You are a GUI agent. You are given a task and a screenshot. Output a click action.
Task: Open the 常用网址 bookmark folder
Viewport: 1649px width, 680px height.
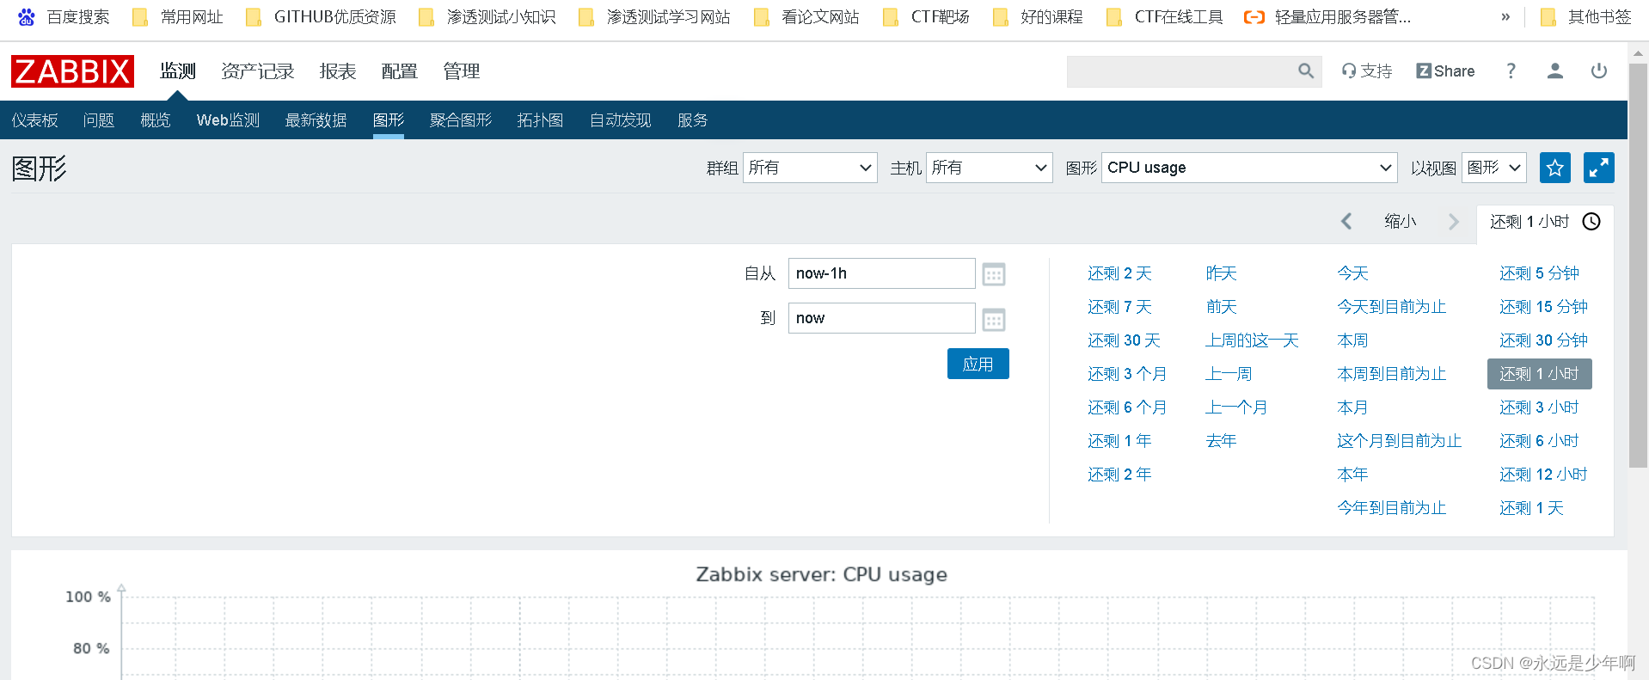pyautogui.click(x=177, y=17)
